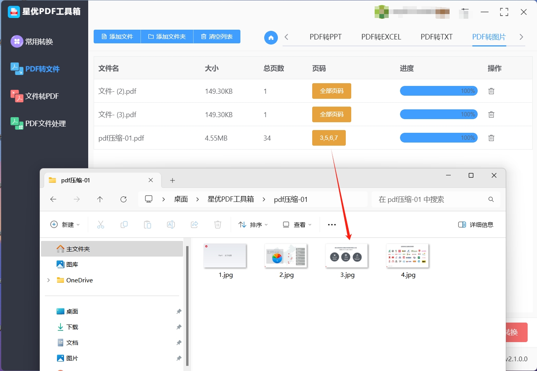Open the 查看 view dropdown
The height and width of the screenshot is (371, 537).
point(297,225)
